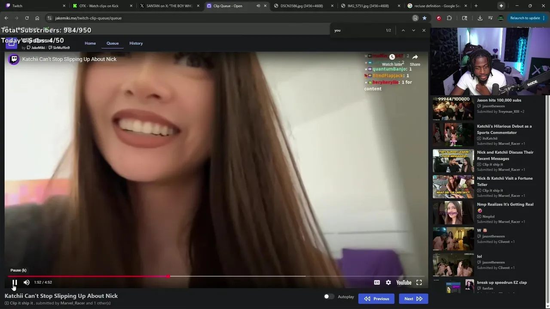550x309 pixels.
Task: Select 'Jason hits 100,000 subs' clip thumbnail
Action: (x=453, y=108)
